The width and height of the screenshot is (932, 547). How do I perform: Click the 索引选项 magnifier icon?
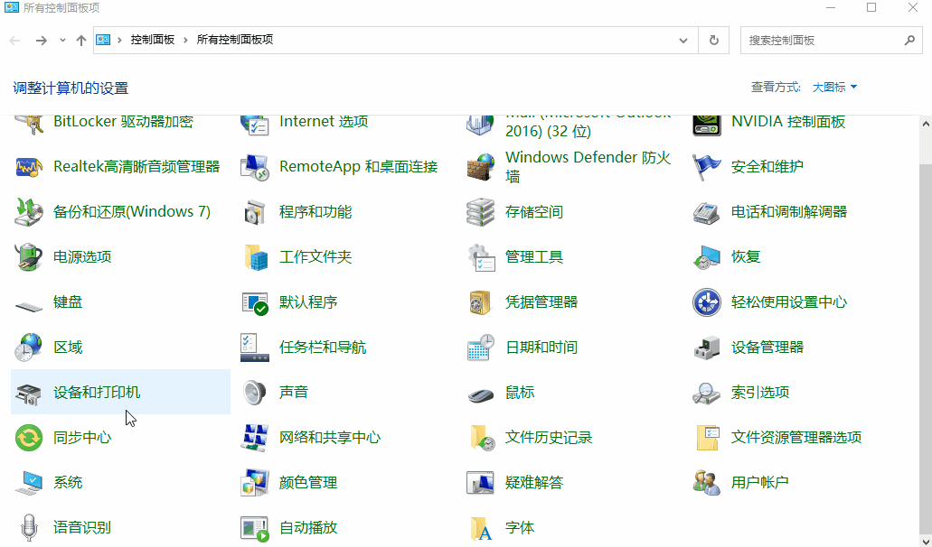coord(706,392)
